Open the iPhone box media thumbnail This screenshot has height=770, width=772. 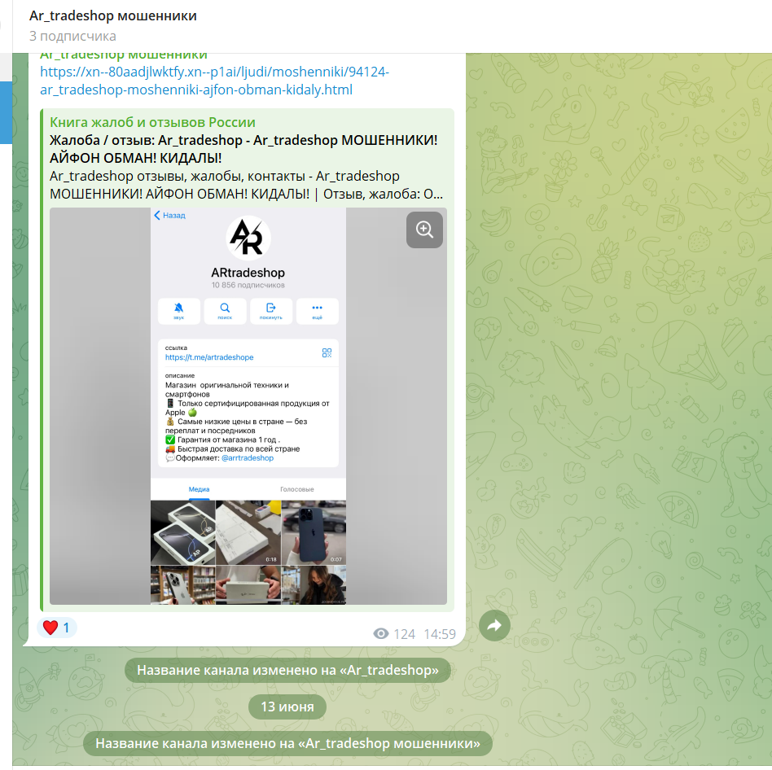tap(182, 533)
